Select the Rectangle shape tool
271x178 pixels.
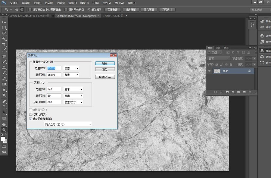(x=4, y=118)
